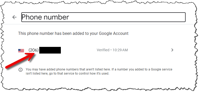Select the blacked-out redacted number block
This screenshot has height=93, width=200.
(x=50, y=50)
